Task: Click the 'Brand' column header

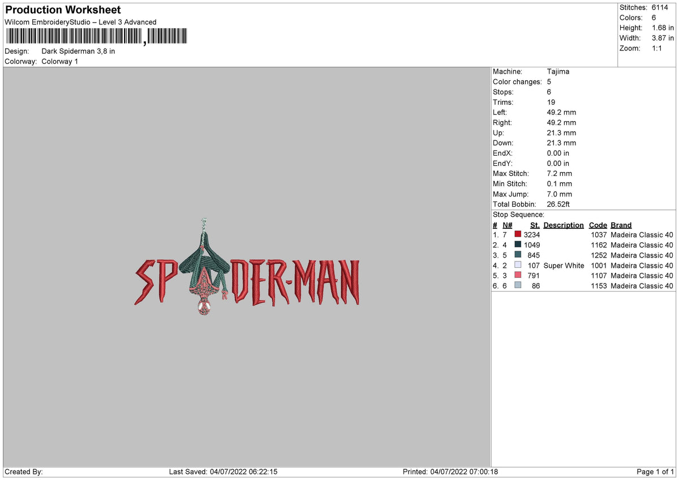Action: point(621,225)
